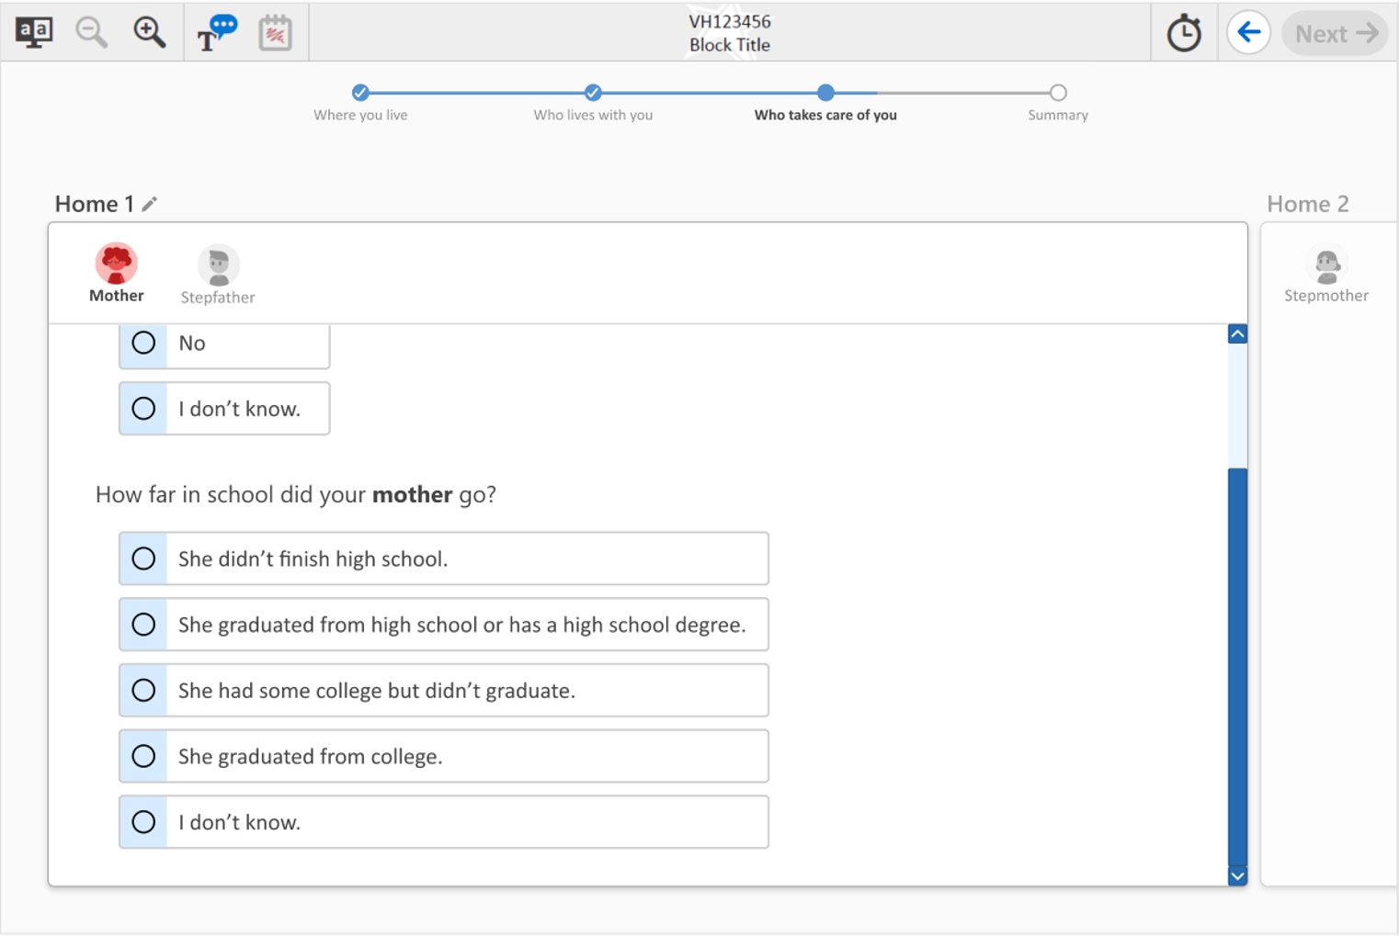Click the read-aloud display icon in toolbar

(x=34, y=33)
